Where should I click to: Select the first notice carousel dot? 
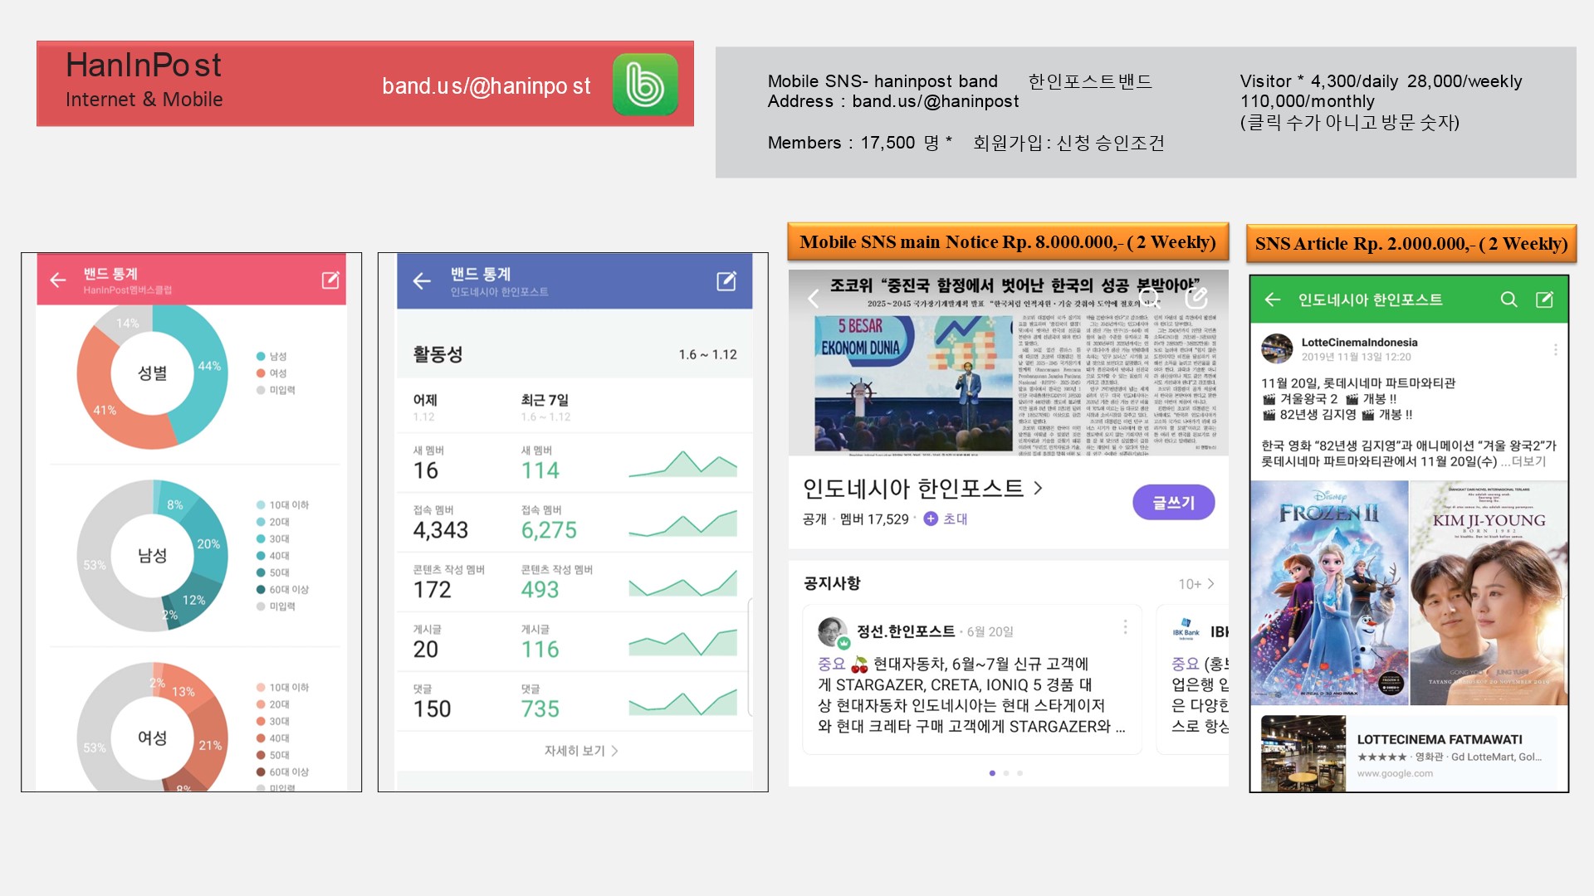(x=992, y=773)
